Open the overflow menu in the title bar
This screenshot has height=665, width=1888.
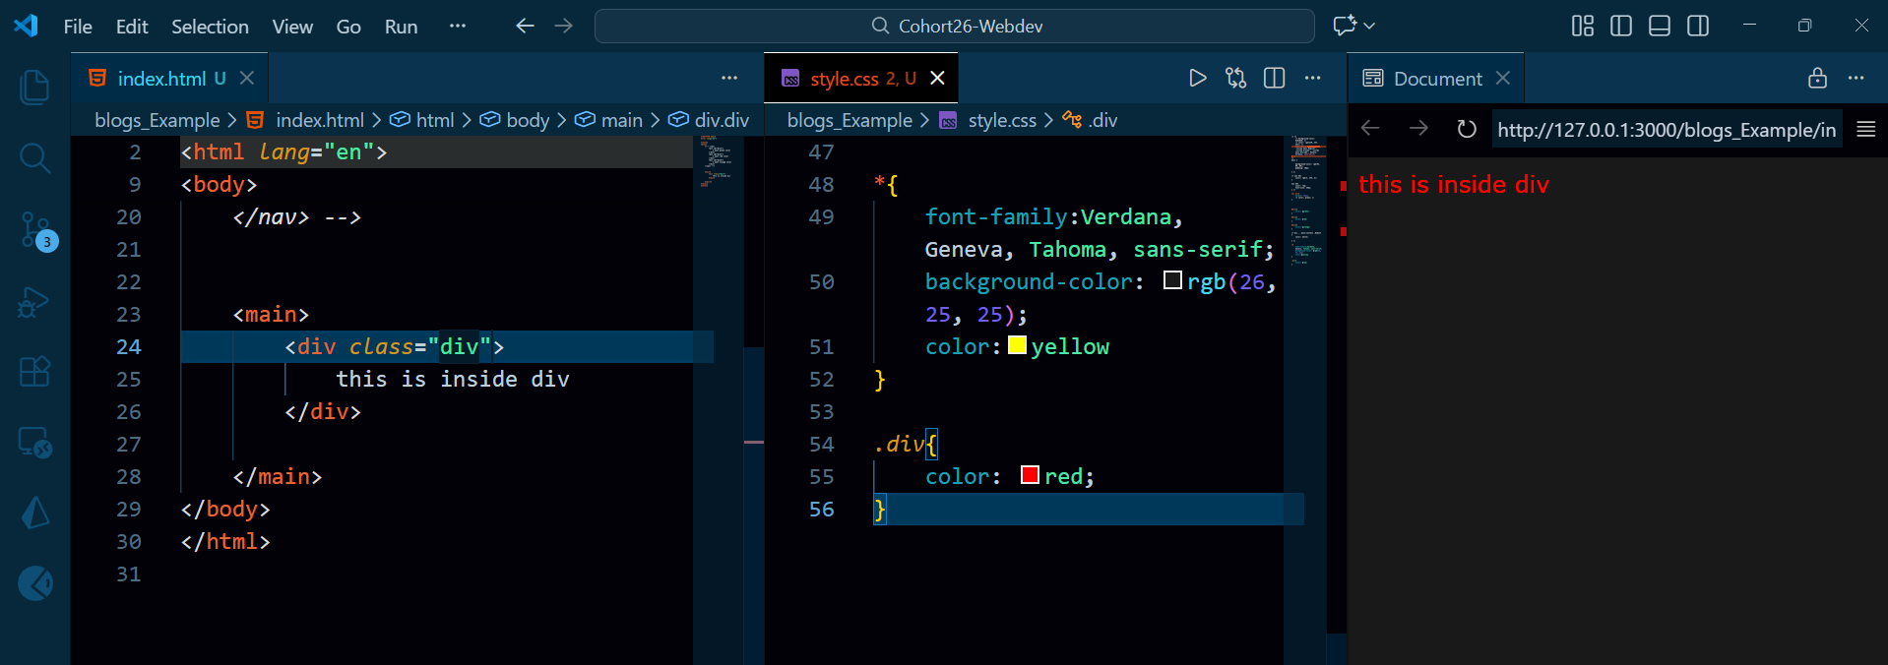pyautogui.click(x=457, y=27)
